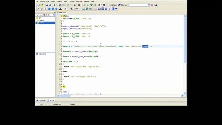Image resolution: width=222 pixels, height=125 pixels.
Task: Click the Bold formatting icon
Action: [39, 9]
